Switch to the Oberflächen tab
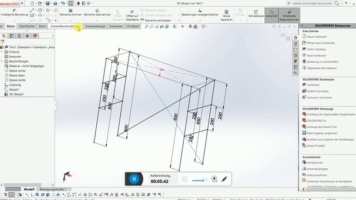The width and height of the screenshot is (356, 200). [x=27, y=26]
